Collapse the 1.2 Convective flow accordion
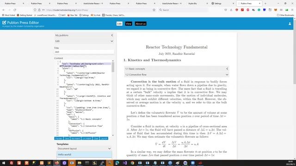The height and width of the screenshot is (166, 296). pos(177,75)
